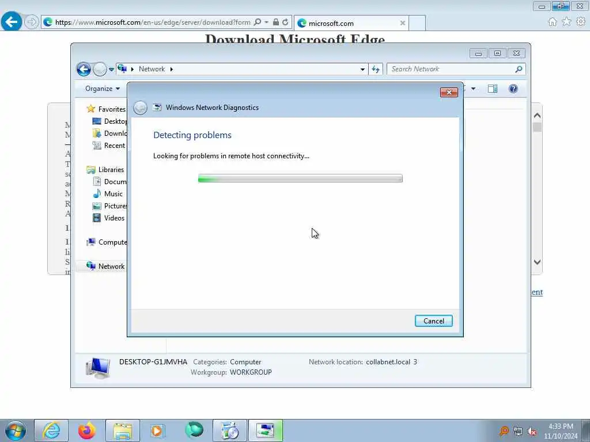Viewport: 590px width, 442px height.
Task: Click the diagnostics wizard back arrow
Action: click(140, 108)
